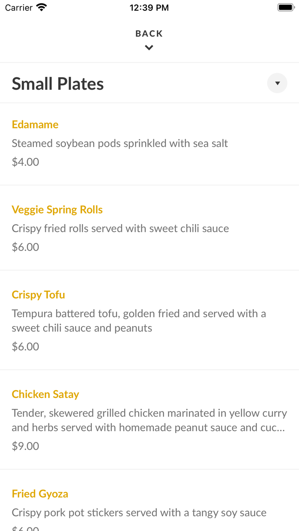Open the Edamame menu item
Screen dimensions: 299x531
(x=35, y=124)
